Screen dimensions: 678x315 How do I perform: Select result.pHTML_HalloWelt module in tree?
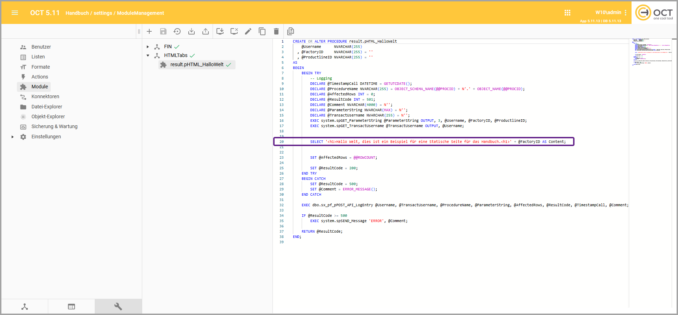tap(197, 64)
